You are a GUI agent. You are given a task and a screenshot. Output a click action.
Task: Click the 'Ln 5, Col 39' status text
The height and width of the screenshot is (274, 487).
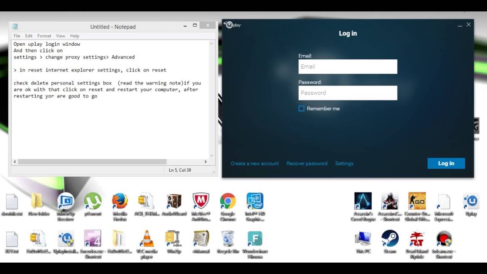click(x=180, y=170)
